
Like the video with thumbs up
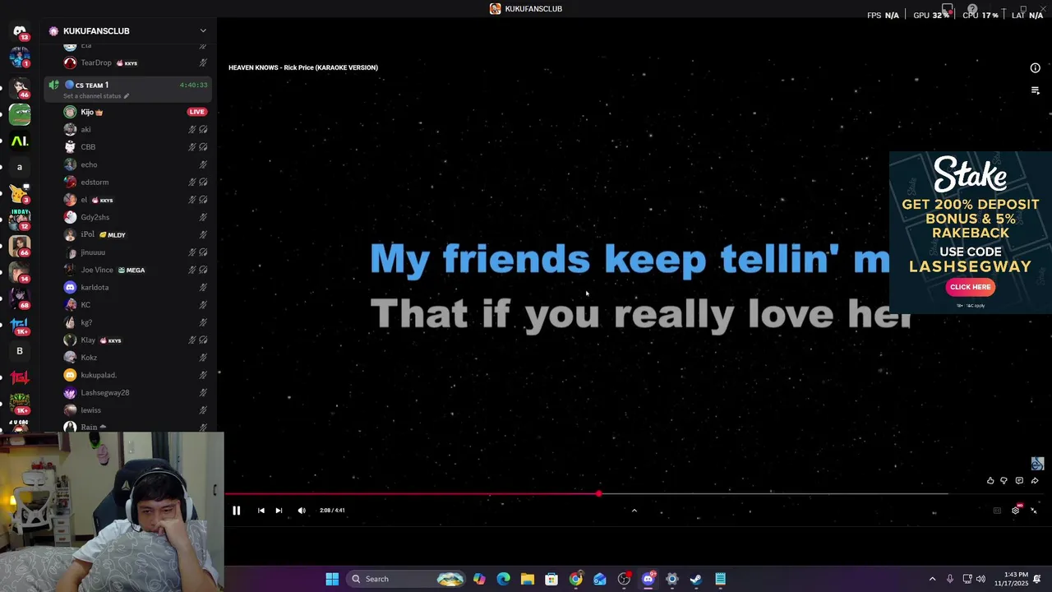pos(990,481)
